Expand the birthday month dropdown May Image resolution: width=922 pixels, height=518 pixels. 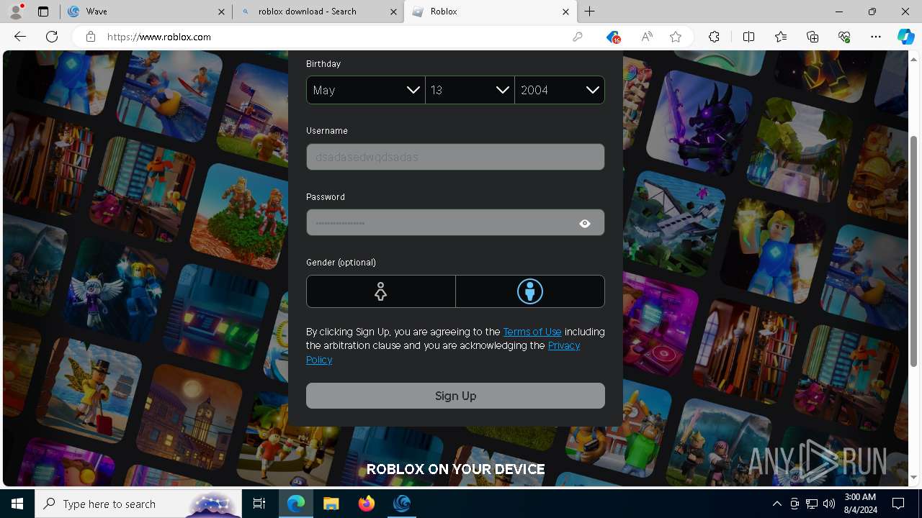366,90
